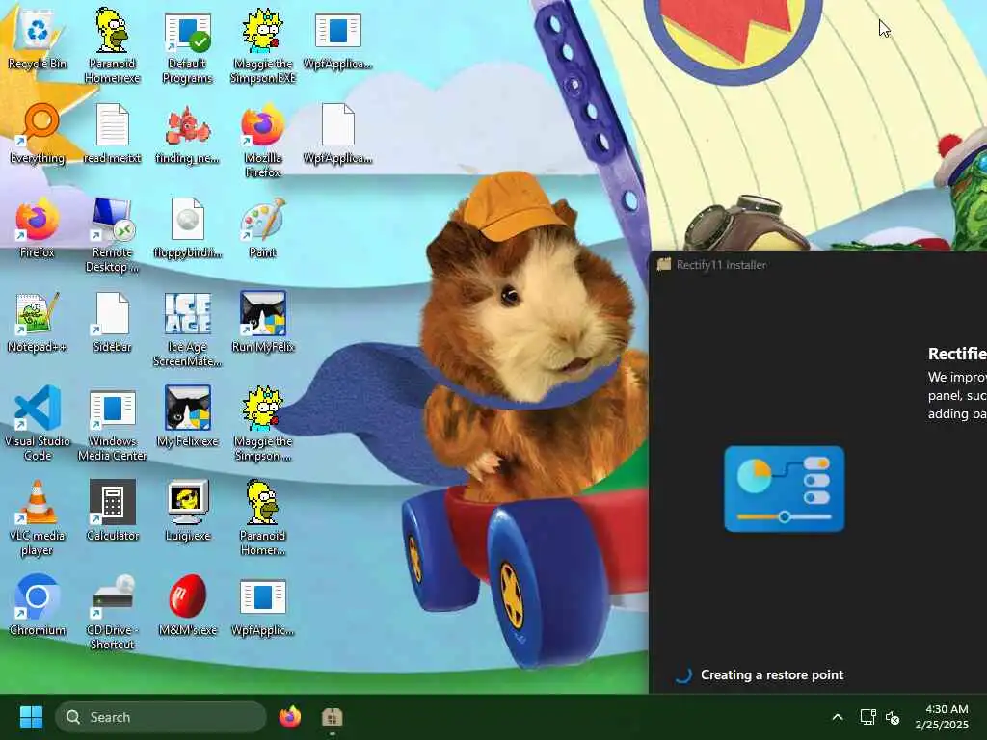
Task: Select the top-row WpfApplica... icon with blue window
Action: [338, 39]
